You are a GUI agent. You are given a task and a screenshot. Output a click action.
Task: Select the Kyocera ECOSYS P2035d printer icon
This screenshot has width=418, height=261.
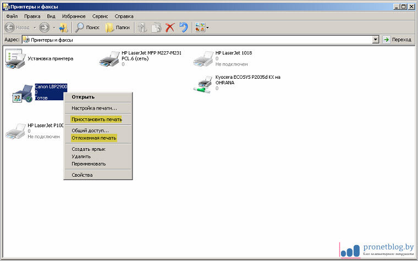point(202,84)
